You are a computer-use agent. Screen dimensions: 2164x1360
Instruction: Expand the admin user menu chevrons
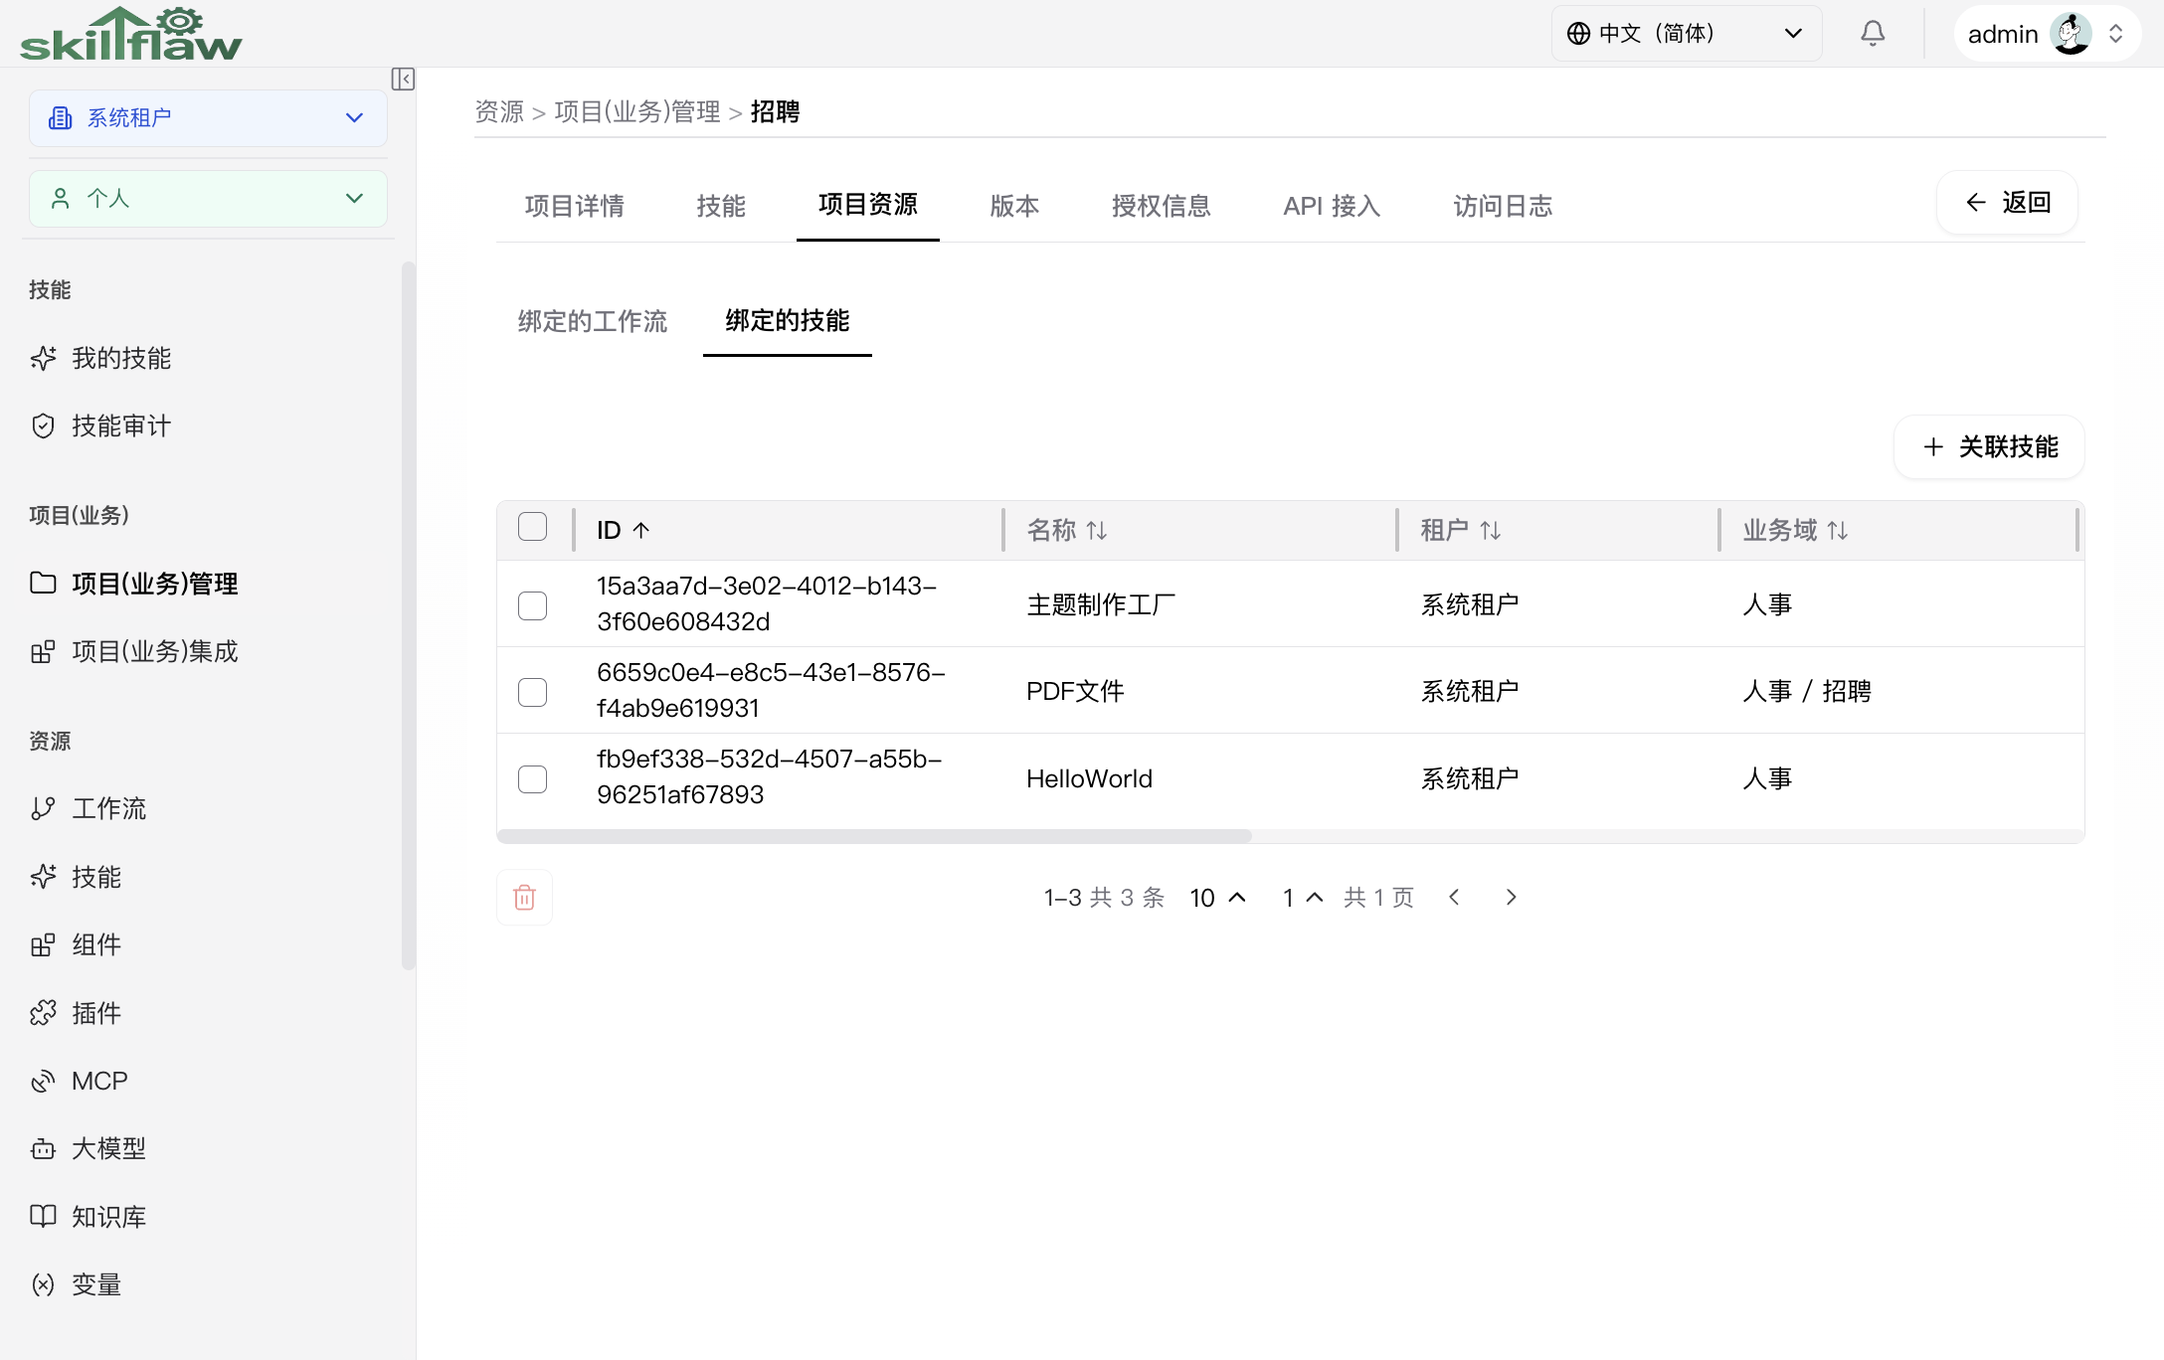point(2115,34)
